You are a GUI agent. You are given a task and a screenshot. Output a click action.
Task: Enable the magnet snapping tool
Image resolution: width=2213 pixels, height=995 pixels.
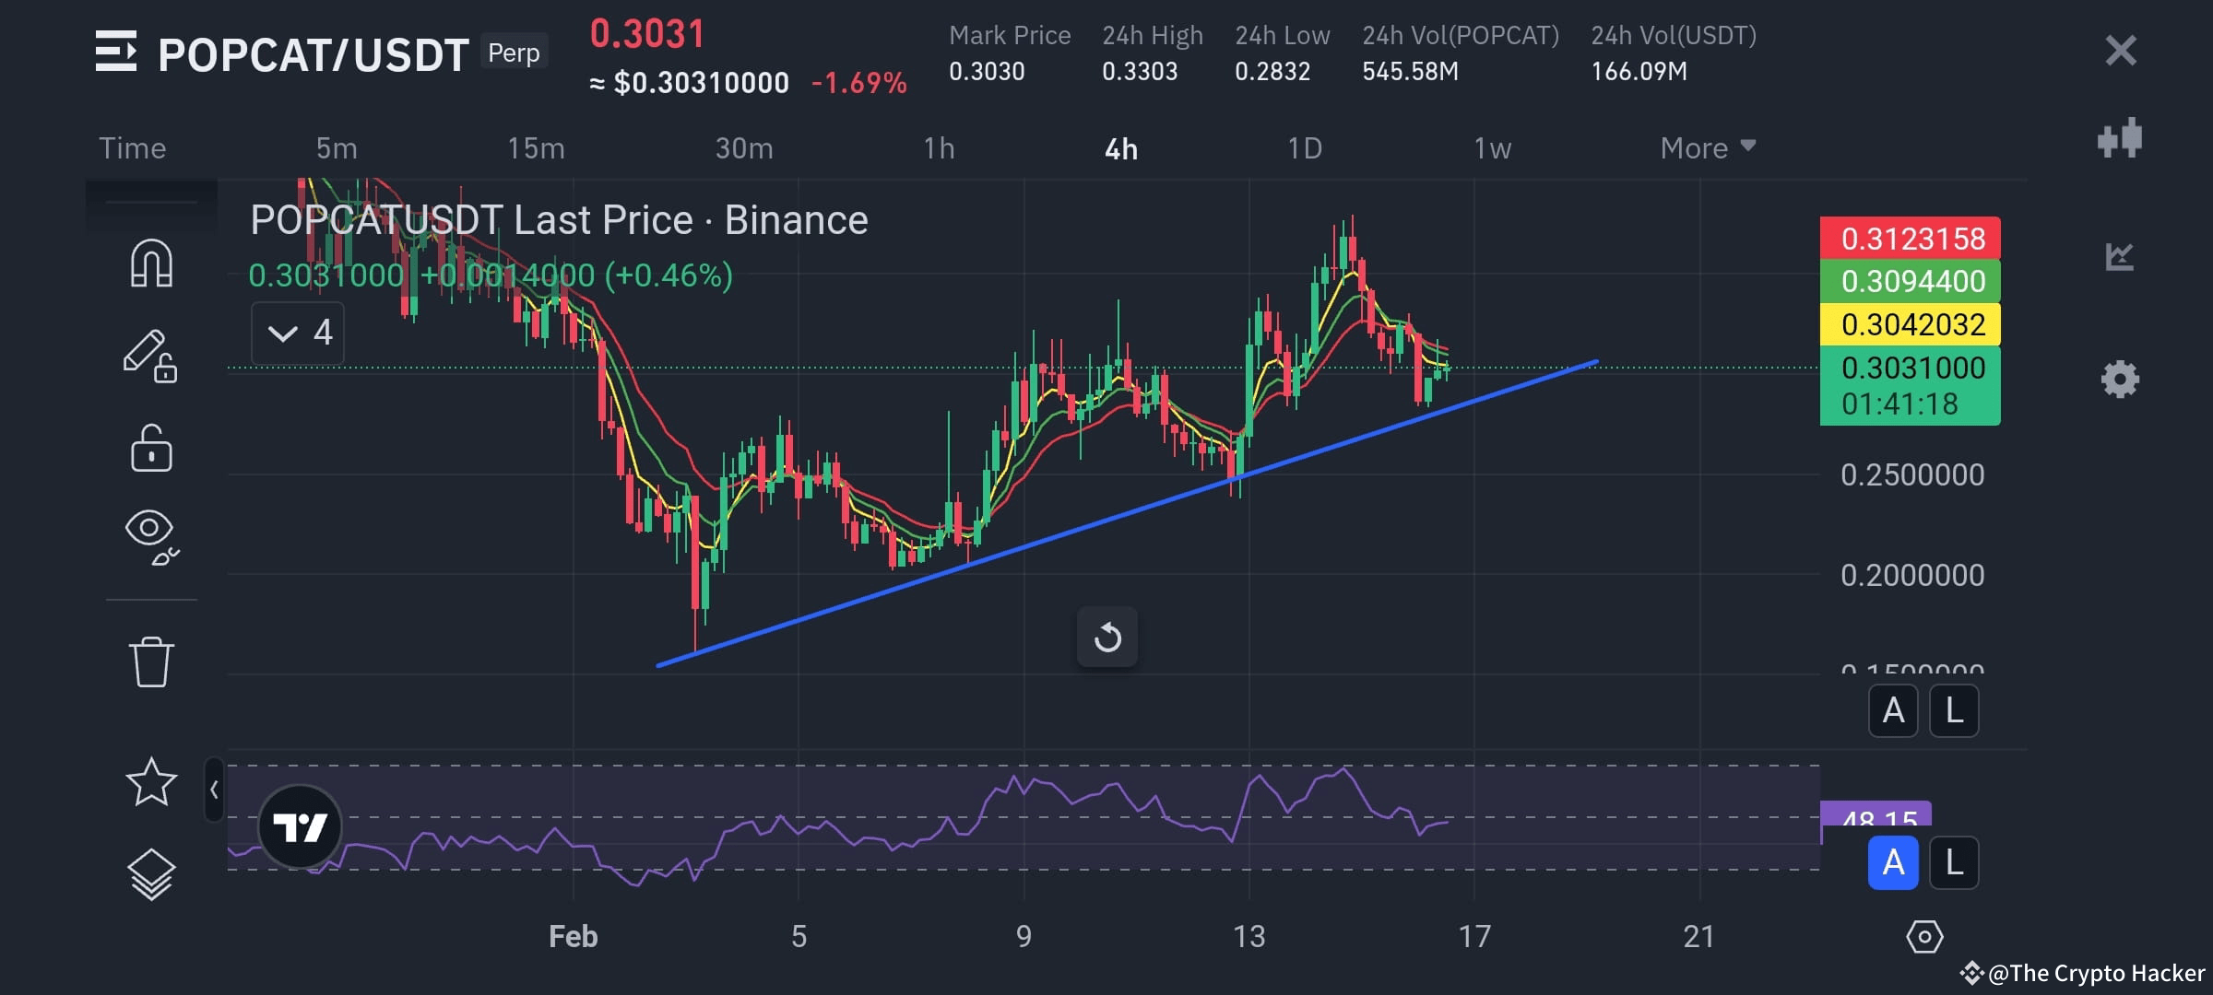[x=151, y=263]
